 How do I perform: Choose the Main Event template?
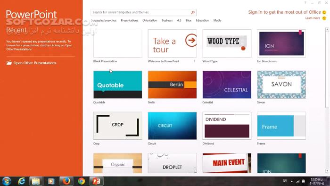(227, 163)
